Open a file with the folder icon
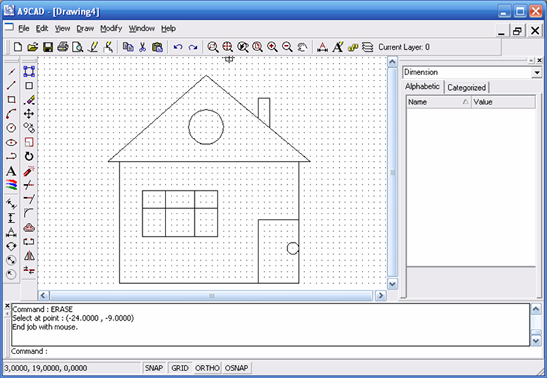The width and height of the screenshot is (547, 378). tap(33, 47)
